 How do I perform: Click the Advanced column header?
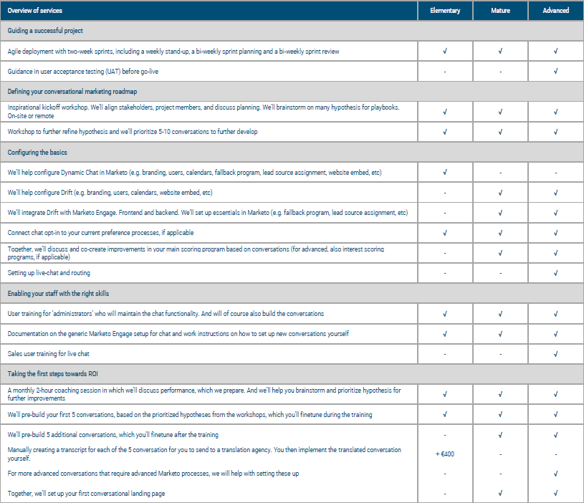pyautogui.click(x=555, y=11)
